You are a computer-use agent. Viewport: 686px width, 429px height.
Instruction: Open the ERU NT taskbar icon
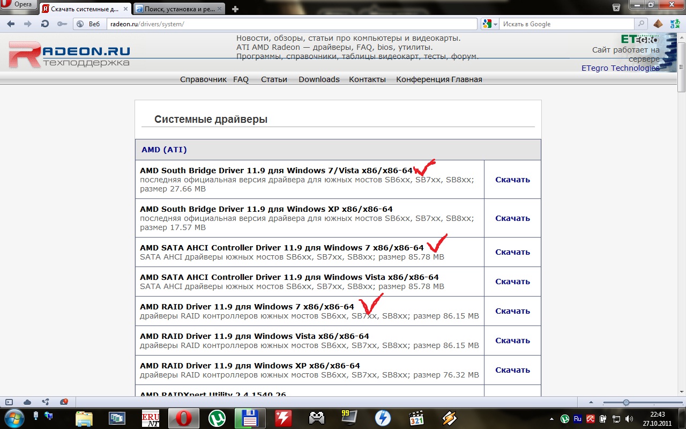[x=151, y=418]
